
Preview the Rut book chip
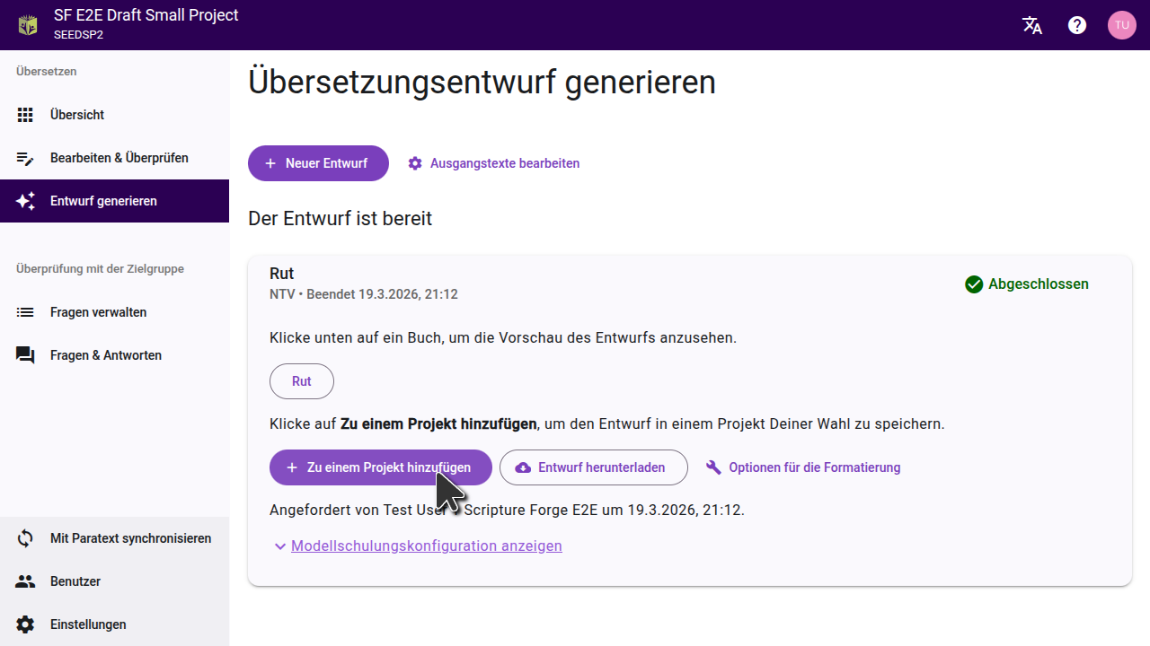[302, 381]
